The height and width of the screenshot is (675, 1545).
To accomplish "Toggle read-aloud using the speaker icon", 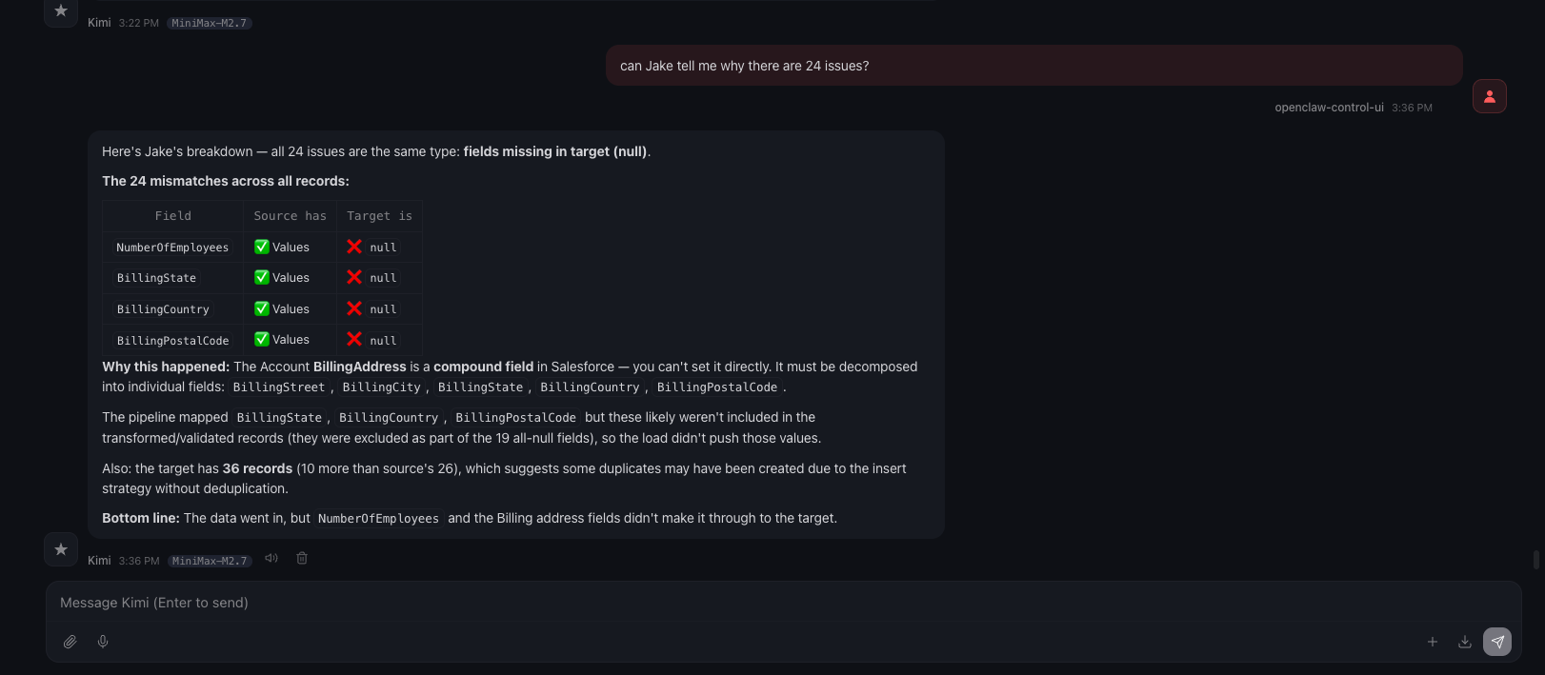I will click(271, 558).
